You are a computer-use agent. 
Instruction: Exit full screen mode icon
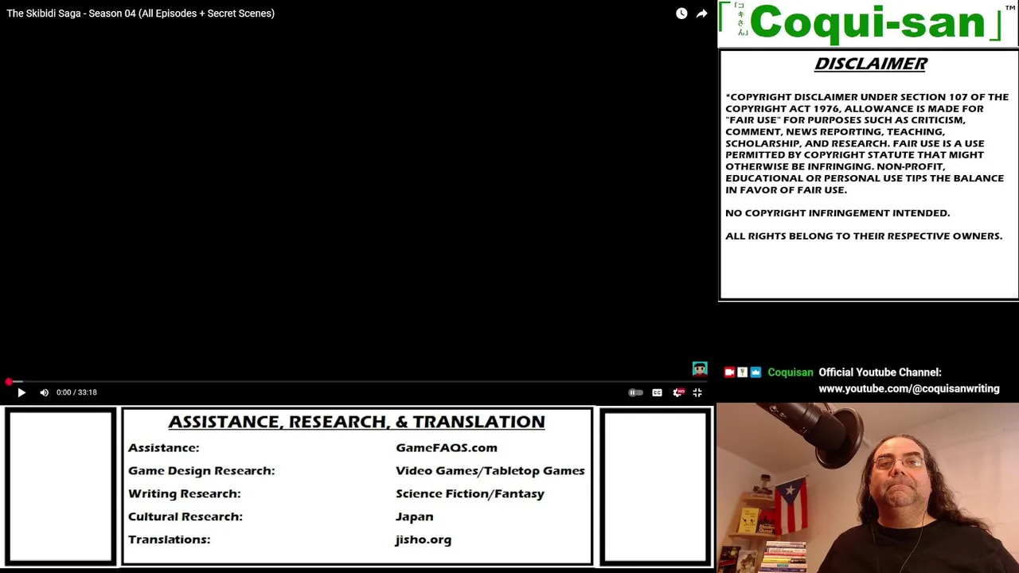697,392
